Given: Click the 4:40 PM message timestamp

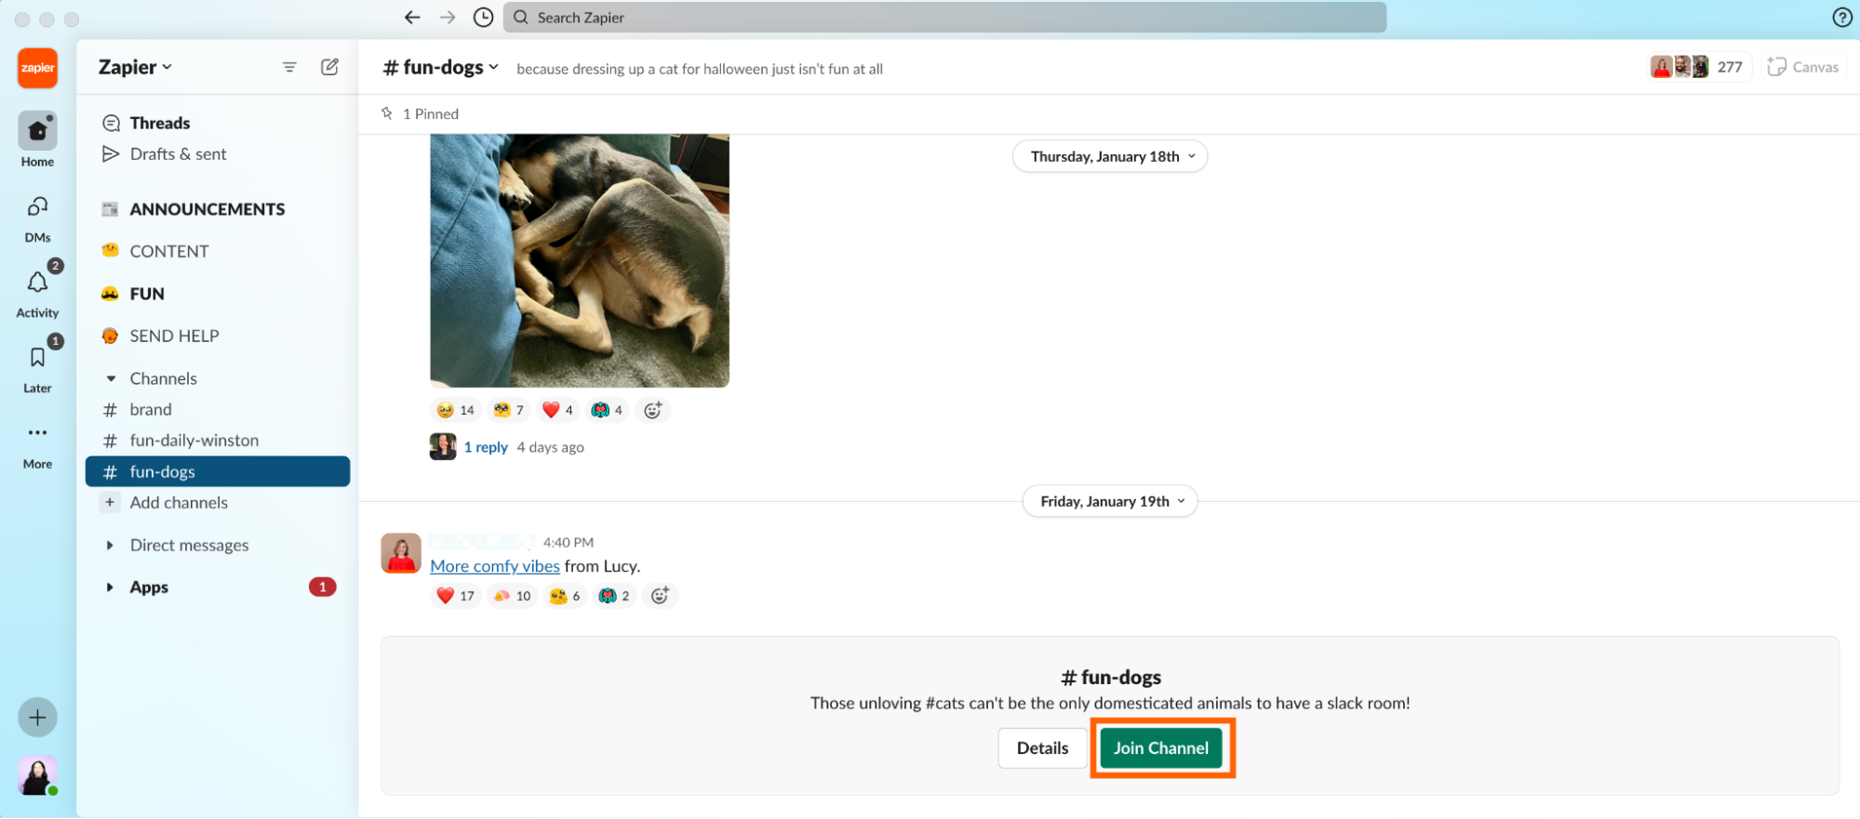Looking at the screenshot, I should pos(568,542).
